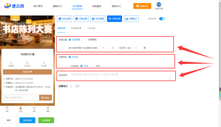Switch to the 防刷票设置 tab
221x127 pixels.
tap(76, 28)
